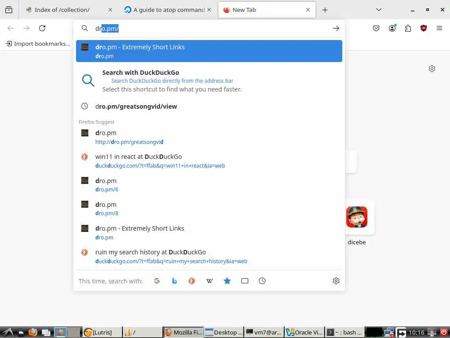Open history entry 'dro.pm/greatsongvid/view'
450x338 pixels.
point(209,107)
